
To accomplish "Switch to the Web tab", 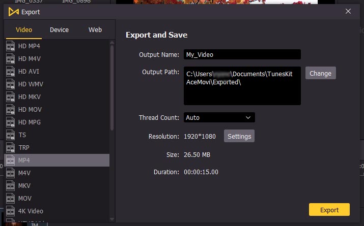I will click(x=95, y=30).
